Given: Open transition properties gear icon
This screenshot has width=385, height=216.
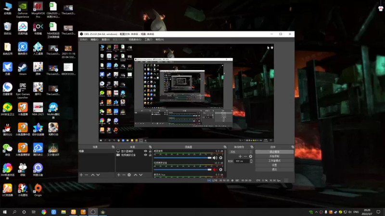Looking at the screenshot, I should pos(250,156).
